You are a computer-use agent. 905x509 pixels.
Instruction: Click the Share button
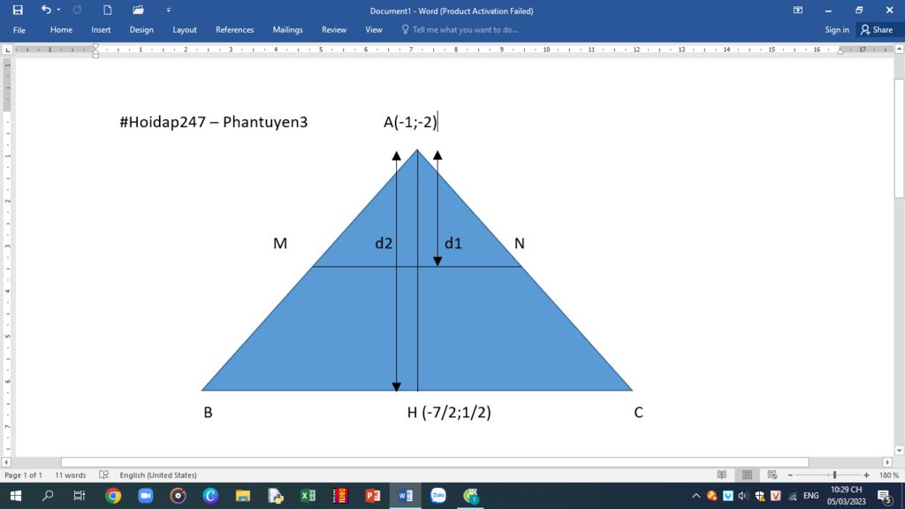click(x=877, y=29)
